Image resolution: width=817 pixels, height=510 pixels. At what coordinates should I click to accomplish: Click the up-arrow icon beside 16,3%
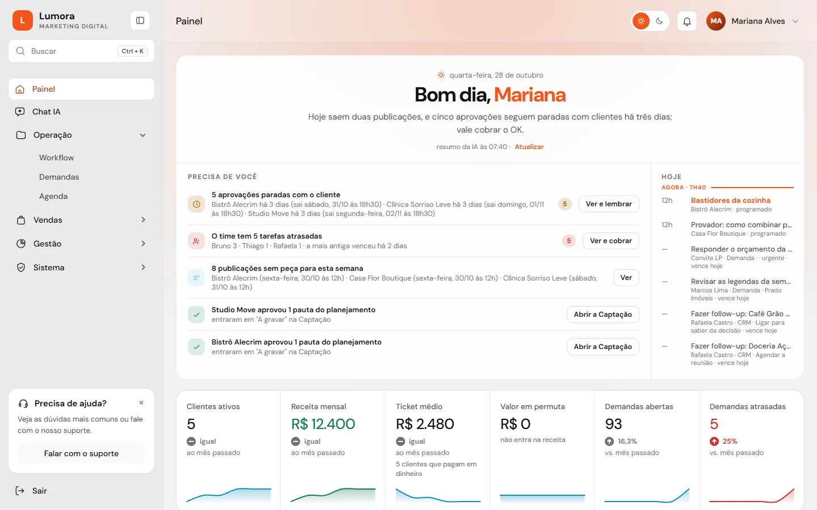[609, 441]
